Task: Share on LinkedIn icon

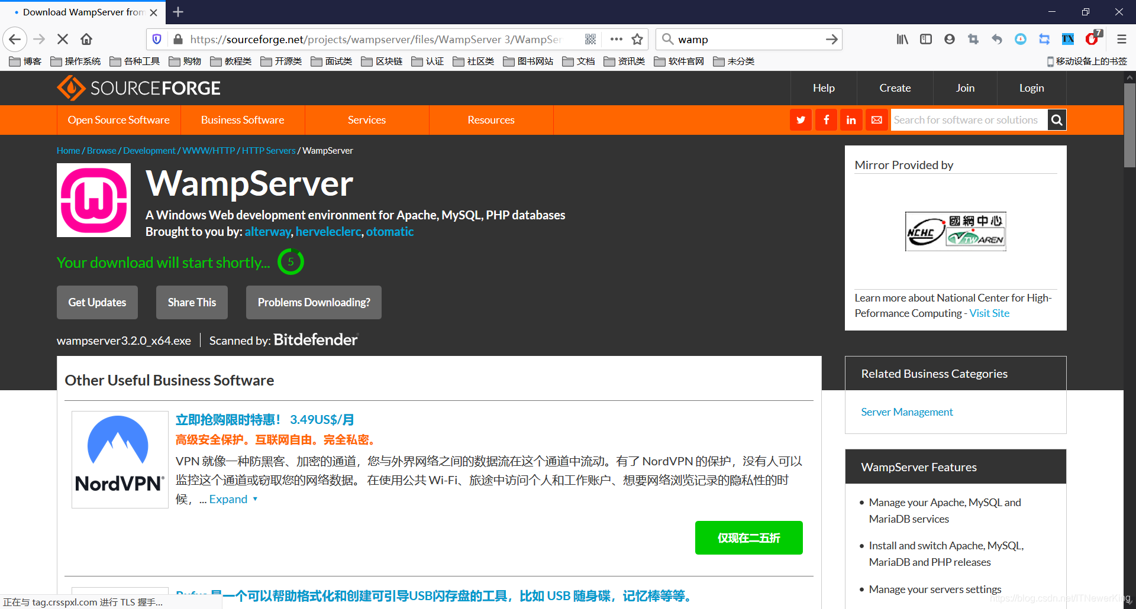Action: (x=851, y=120)
